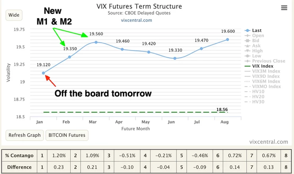The image size is (294, 174).
Task: Show the Ask series legend entry
Action: (256, 46)
